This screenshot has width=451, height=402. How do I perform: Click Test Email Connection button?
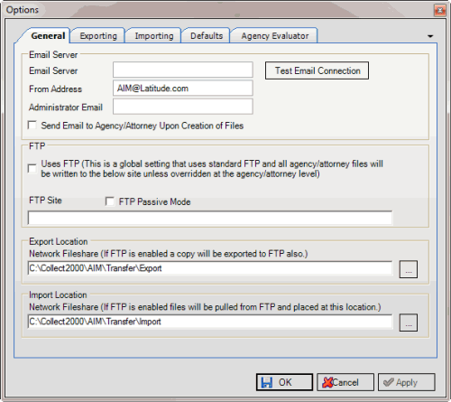317,70
